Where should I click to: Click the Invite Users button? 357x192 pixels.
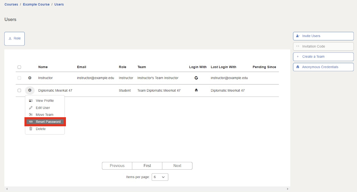coord(323,36)
